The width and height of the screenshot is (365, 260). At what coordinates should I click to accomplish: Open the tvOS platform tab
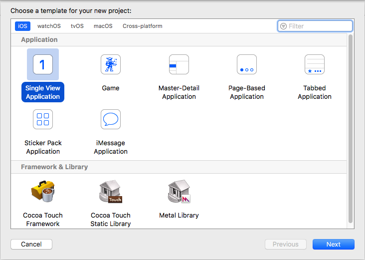coord(77,26)
